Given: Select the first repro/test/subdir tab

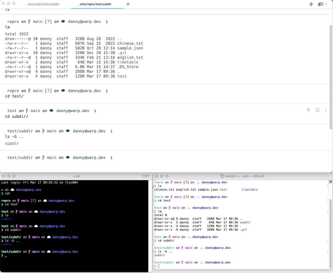Looking at the screenshot, I should pos(42,4).
